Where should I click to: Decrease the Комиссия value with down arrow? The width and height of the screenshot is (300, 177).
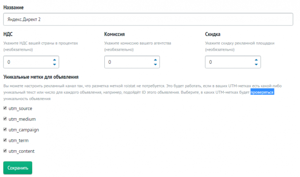(x=155, y=65)
